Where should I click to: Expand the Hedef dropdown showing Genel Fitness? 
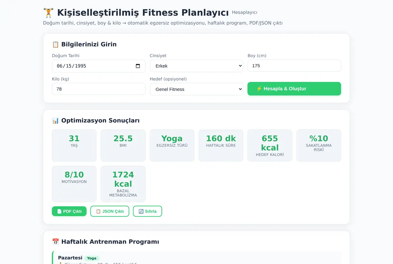pyautogui.click(x=196, y=89)
